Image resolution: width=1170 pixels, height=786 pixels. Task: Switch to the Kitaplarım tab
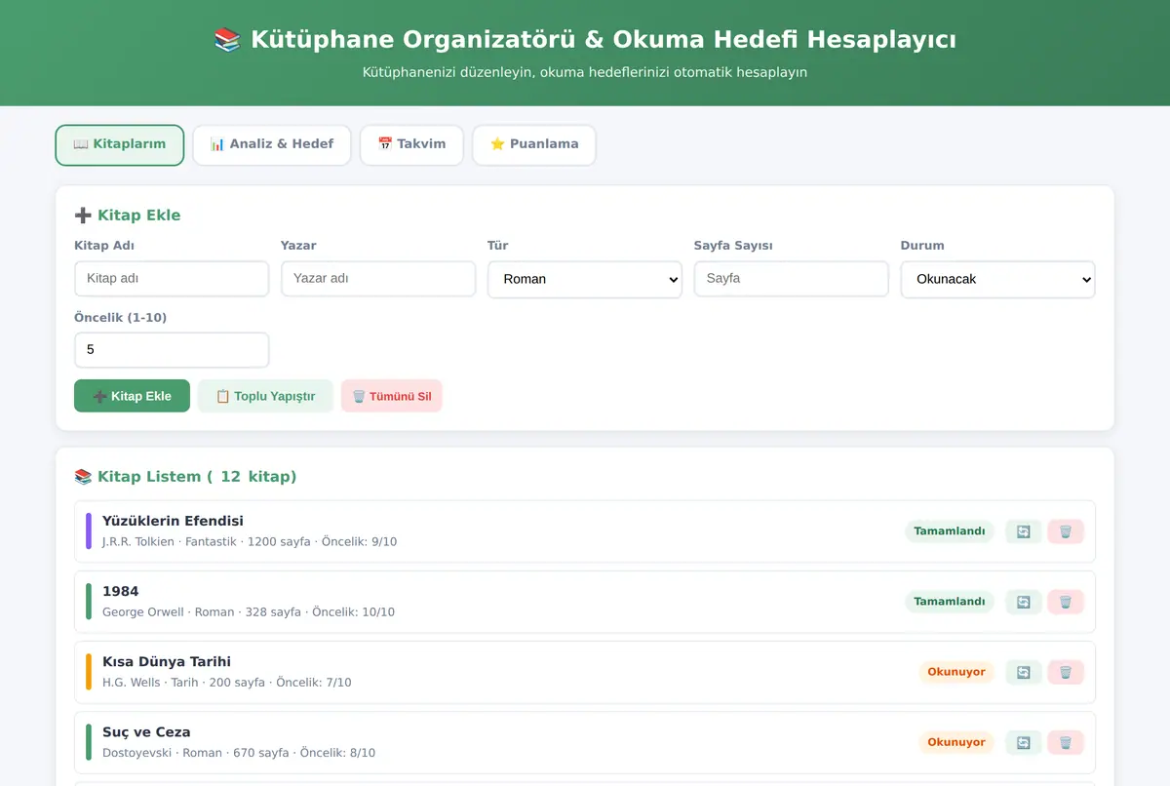119,144
